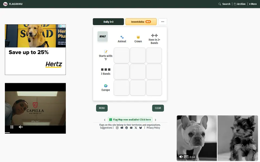Pause the Capella University video ad
This screenshot has width=260, height=162.
[x=12, y=127]
